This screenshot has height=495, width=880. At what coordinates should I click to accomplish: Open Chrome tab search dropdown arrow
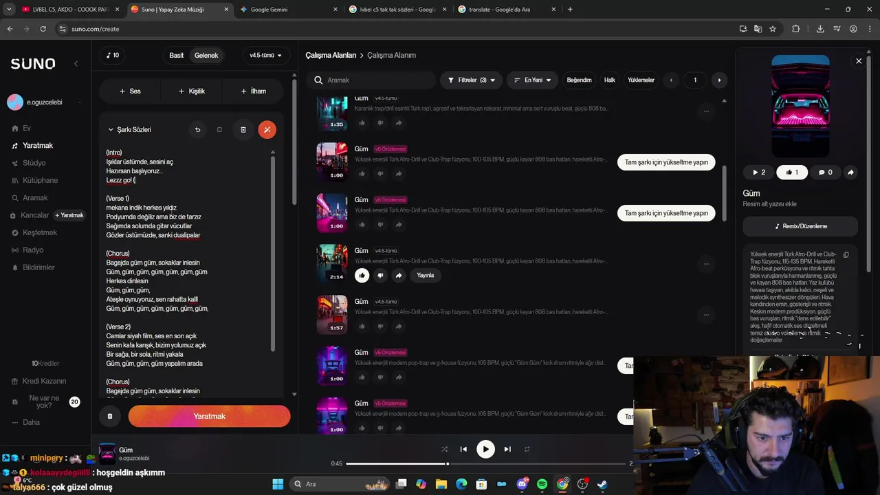[9, 9]
